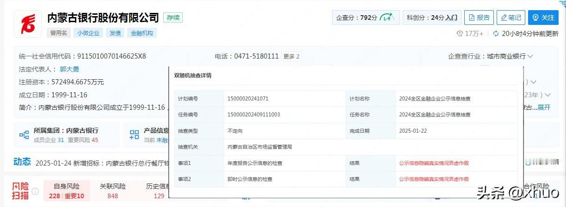Screen dimensions: 566x207
Task: Click the 风险扫描 info icon
Action: coord(36,191)
